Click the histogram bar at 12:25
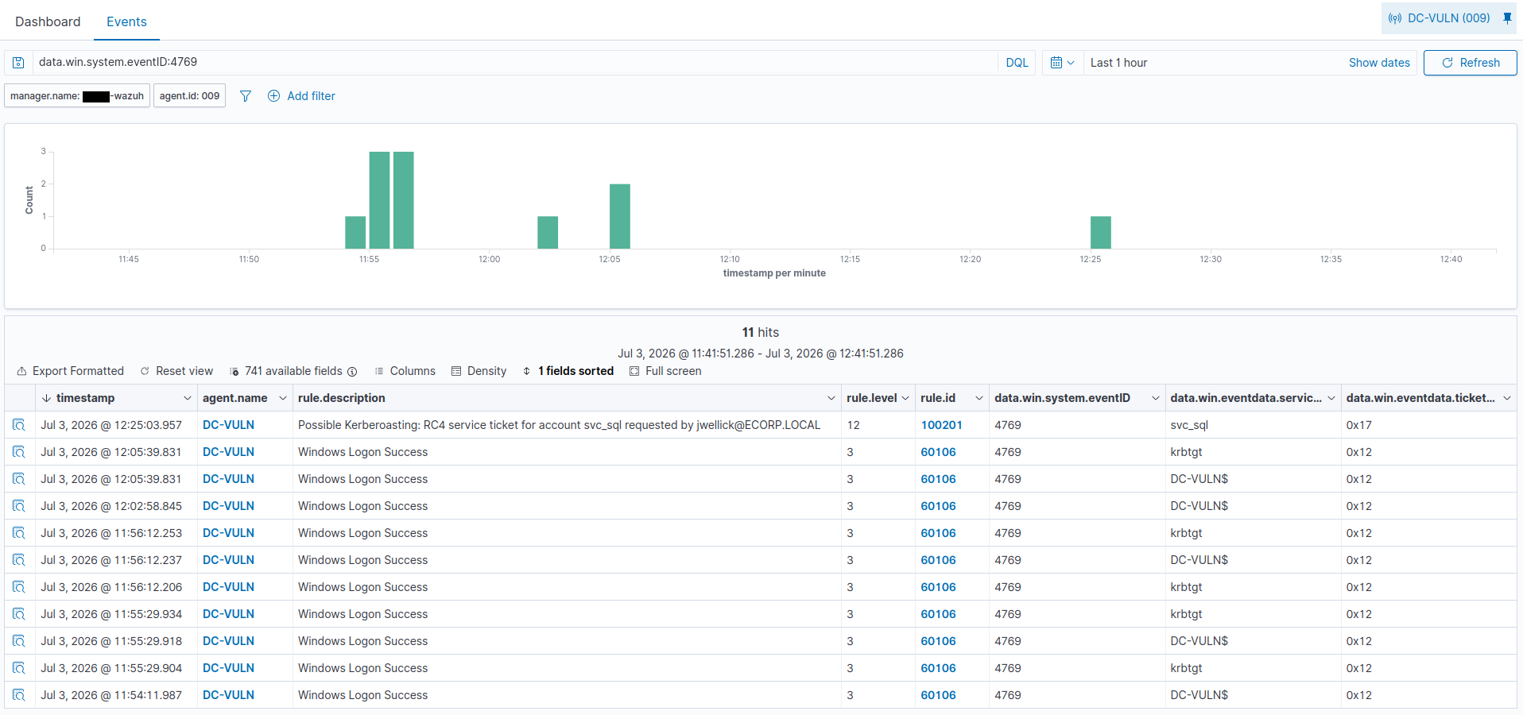 click(x=1100, y=232)
